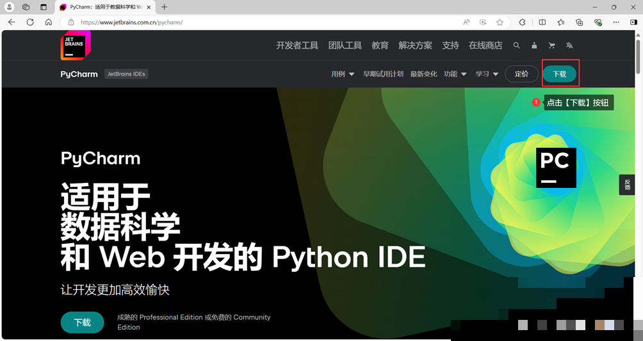The width and height of the screenshot is (643, 341).
Task: View site information lock icon
Action: tap(71, 22)
